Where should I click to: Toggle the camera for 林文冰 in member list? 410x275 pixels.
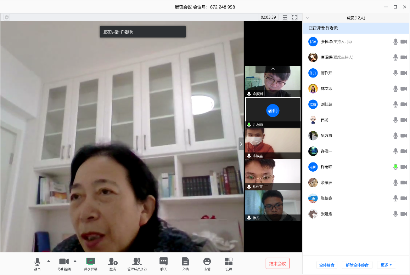404,88
